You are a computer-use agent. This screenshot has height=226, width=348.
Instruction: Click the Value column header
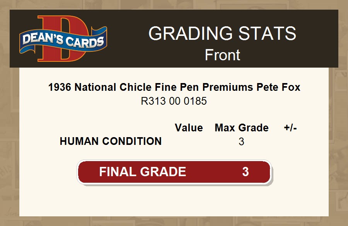click(x=189, y=128)
